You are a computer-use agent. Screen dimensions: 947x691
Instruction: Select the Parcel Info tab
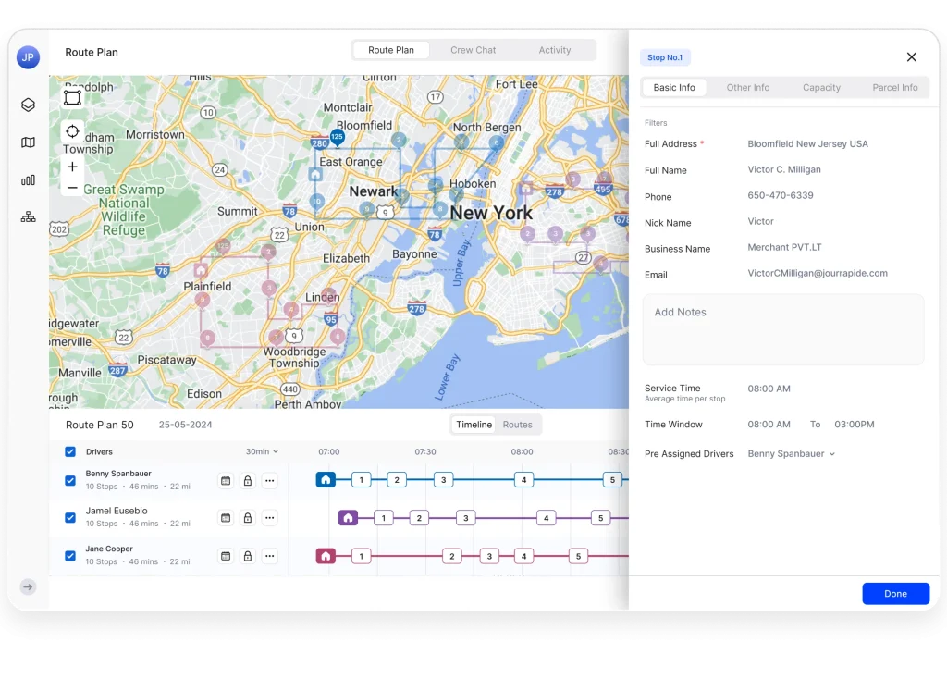click(895, 88)
